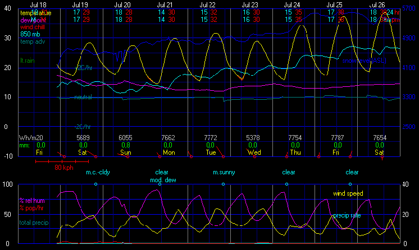Select the % rel hum legend label
This screenshot has width=419, height=250.
(32, 201)
